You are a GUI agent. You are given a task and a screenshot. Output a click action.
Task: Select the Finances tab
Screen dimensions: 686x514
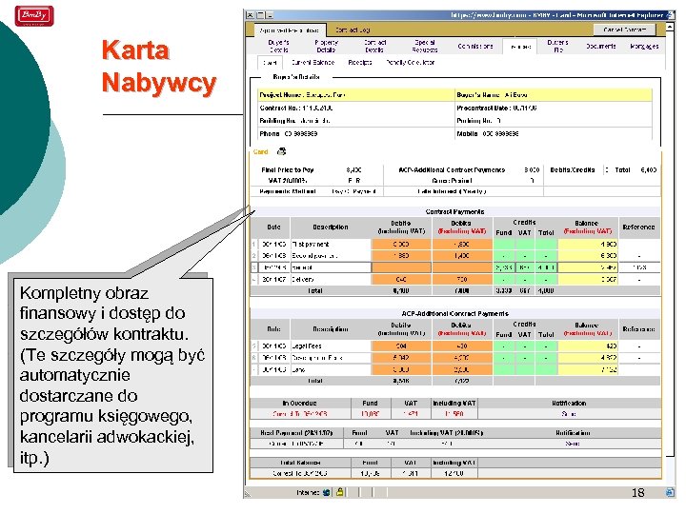pyautogui.click(x=520, y=47)
